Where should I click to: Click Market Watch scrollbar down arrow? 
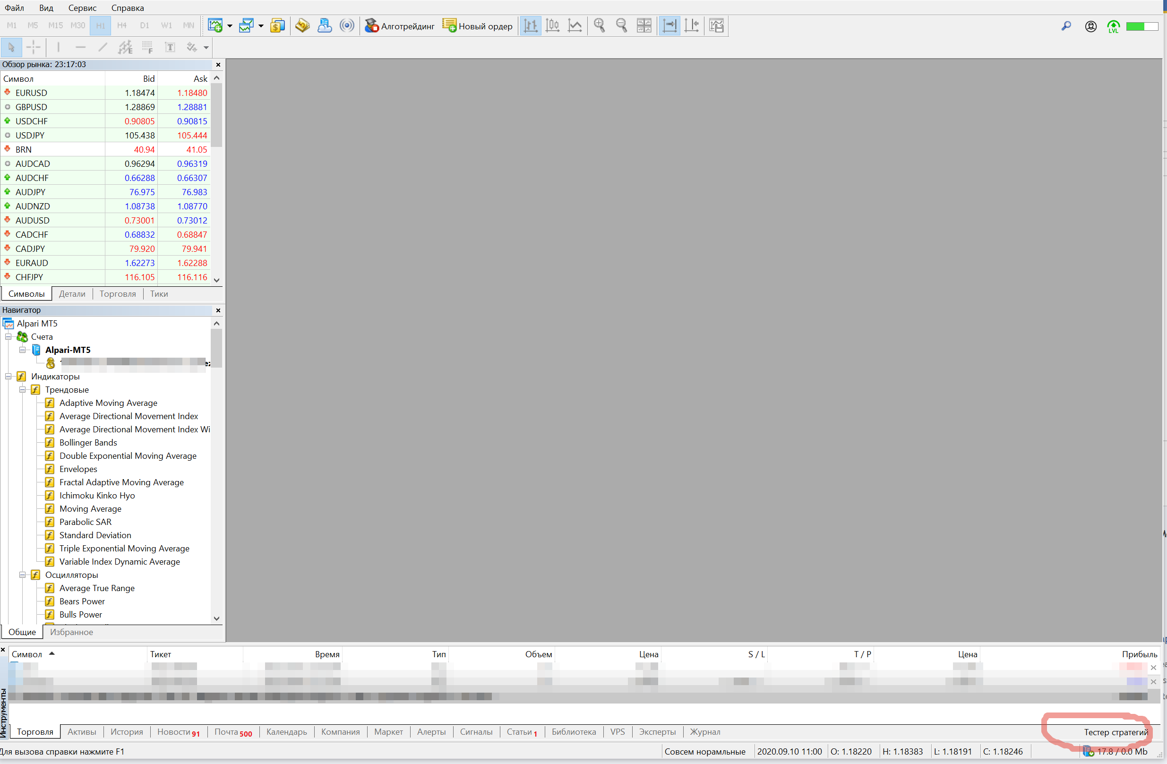click(x=217, y=281)
